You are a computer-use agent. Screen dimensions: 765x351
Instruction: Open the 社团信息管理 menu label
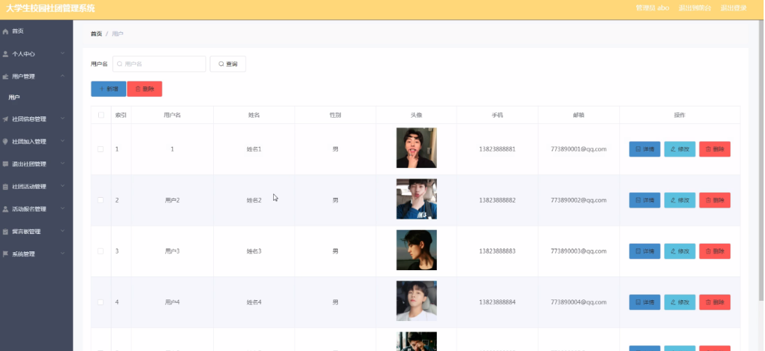pyautogui.click(x=29, y=119)
